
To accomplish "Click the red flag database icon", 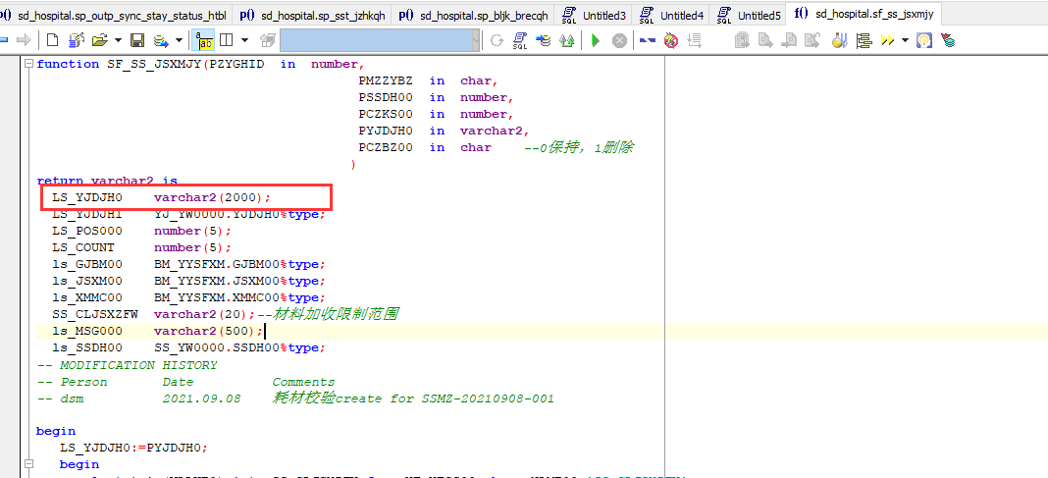I will click(947, 41).
